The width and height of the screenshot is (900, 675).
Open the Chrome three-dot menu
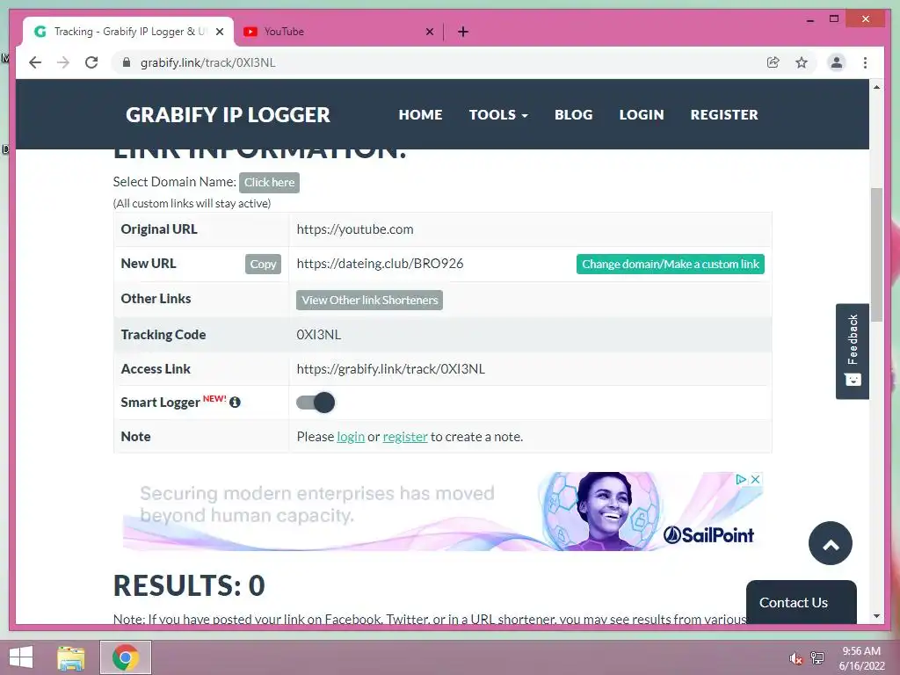click(x=865, y=62)
